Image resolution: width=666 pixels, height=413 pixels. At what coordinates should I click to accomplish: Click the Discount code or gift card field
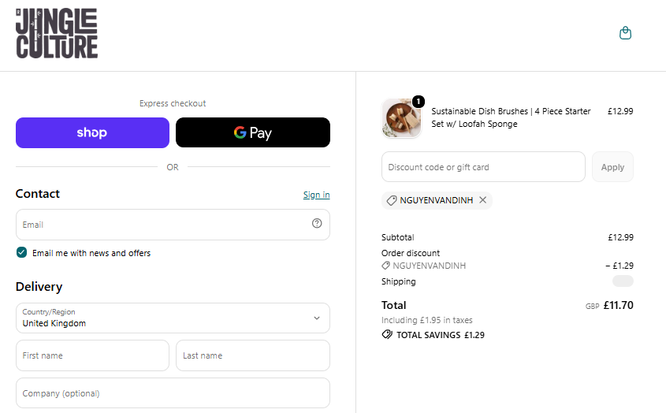[483, 167]
